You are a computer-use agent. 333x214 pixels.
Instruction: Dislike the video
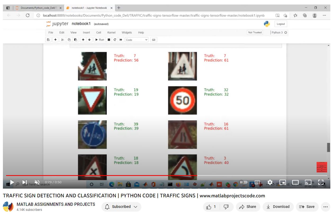pos(226,207)
